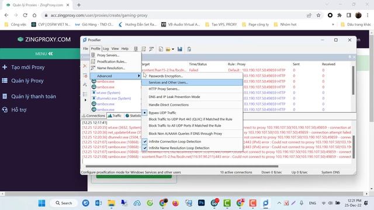
Task: Click Quản lý Proxy in sidebar
Action: coord(27,80)
